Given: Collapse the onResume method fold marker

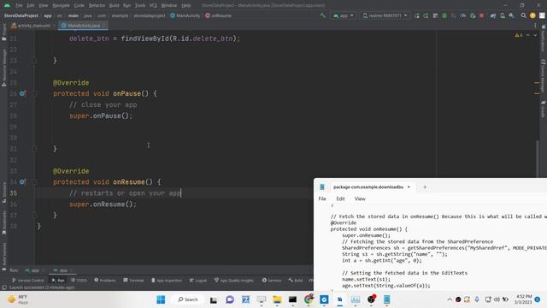Looking at the screenshot, I should [34, 182].
